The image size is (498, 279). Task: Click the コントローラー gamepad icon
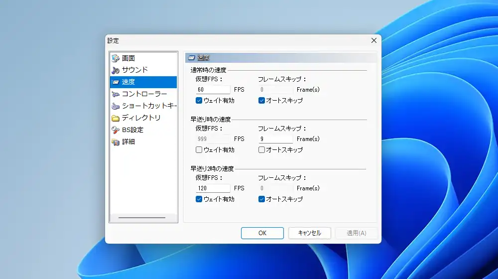tap(116, 94)
